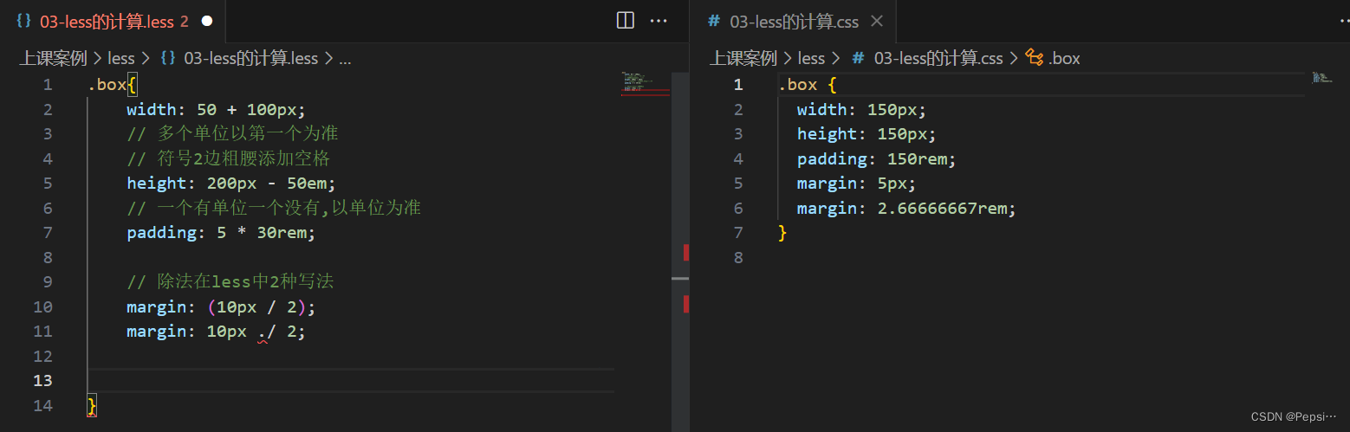Click the closing brace on css line 7
The image size is (1350, 432).
click(783, 233)
